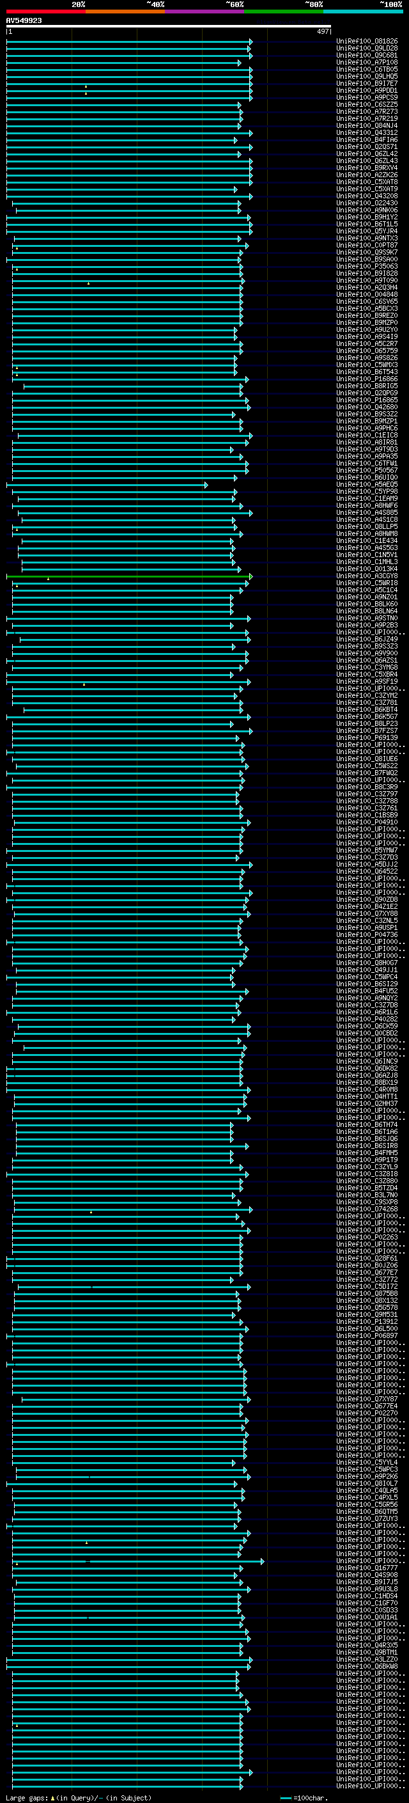The height and width of the screenshot is (1803, 409).
Task: Open hit UniRef100_Q8LLP5
Action: 367,526
